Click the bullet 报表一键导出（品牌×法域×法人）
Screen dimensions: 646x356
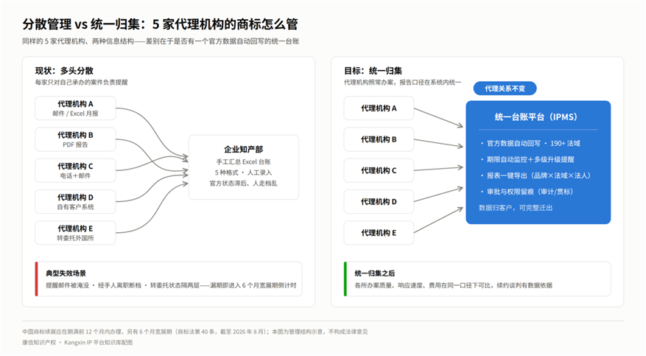[x=536, y=175]
